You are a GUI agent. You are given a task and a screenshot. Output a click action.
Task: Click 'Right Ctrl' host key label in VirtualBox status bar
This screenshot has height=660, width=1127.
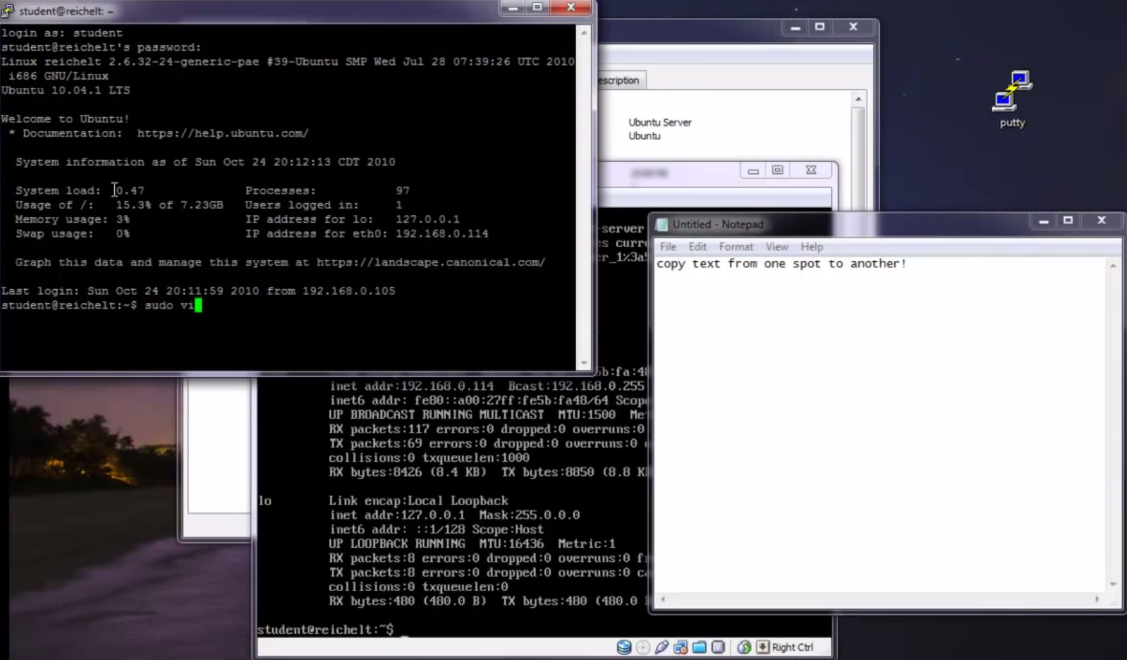coord(792,647)
